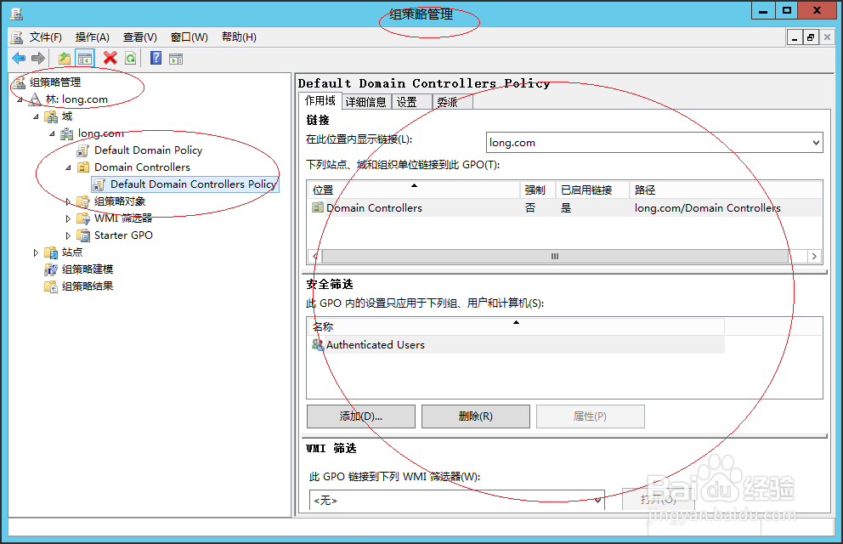Open the 查看(V) menu

click(139, 37)
